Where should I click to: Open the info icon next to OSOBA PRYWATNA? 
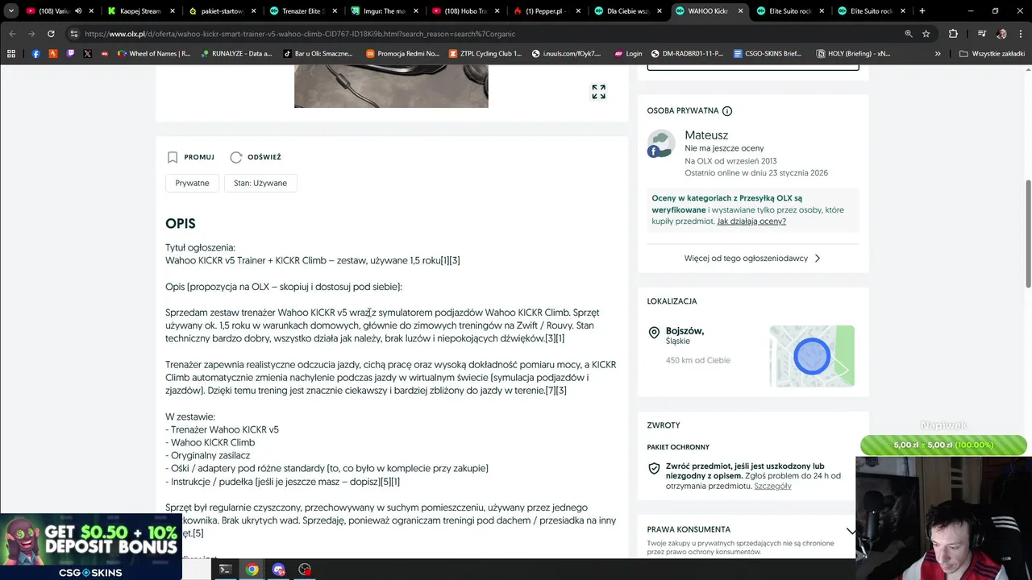pyautogui.click(x=727, y=111)
